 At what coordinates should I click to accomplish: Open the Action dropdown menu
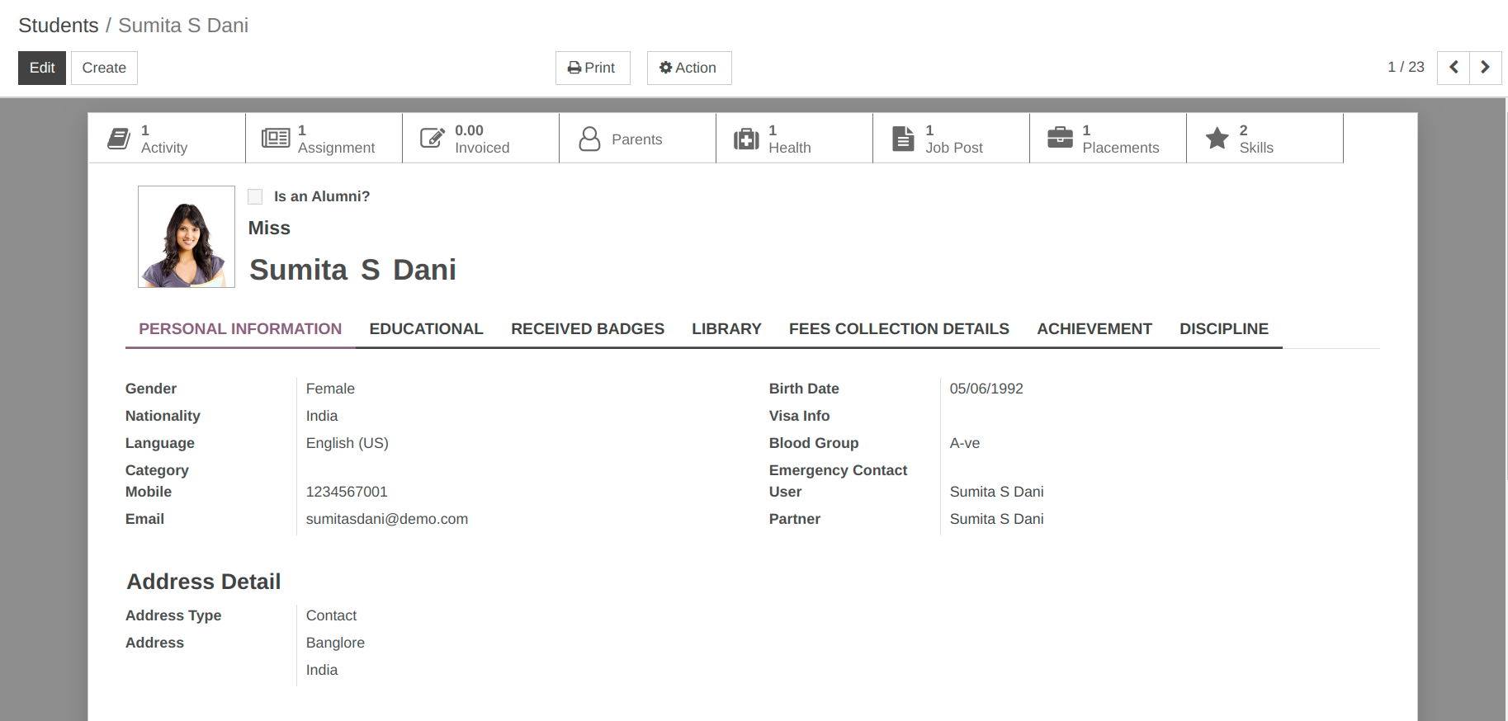tap(689, 68)
